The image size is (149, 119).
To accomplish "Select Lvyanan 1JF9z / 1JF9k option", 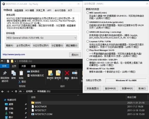I will point(88,41).
